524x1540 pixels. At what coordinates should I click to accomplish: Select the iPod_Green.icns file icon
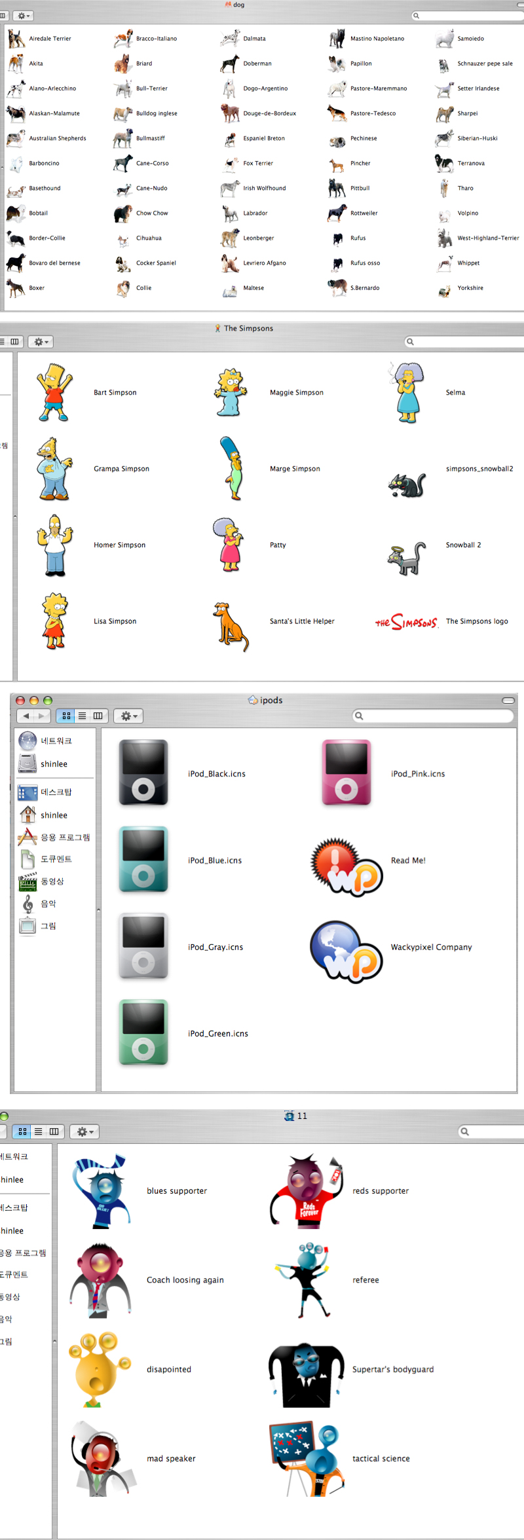coord(143,1033)
